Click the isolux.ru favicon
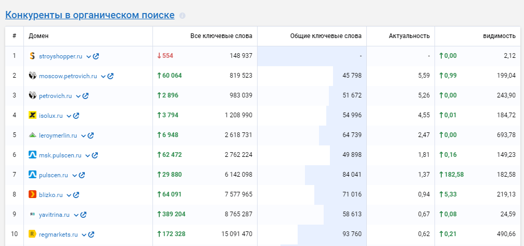The height and width of the screenshot is (246, 524). tap(32, 116)
